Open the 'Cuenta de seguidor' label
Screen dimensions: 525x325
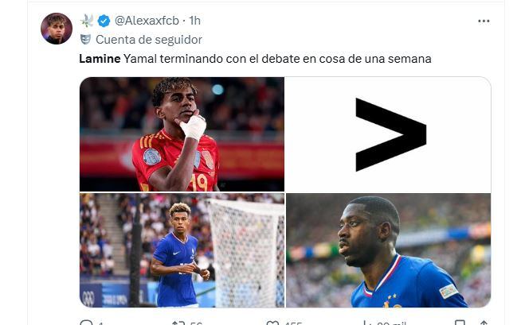149,40
